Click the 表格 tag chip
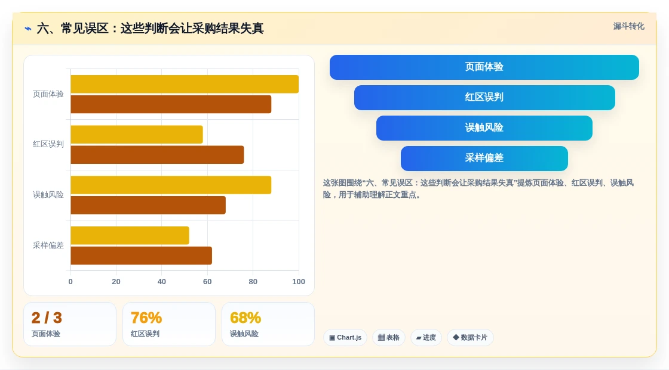This screenshot has height=370, width=669. pyautogui.click(x=389, y=338)
